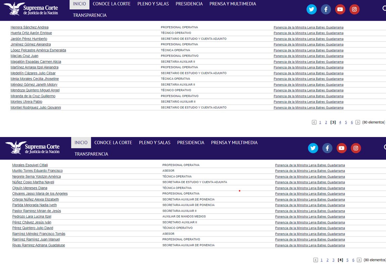Click AUXILIAR DE MANDOS MEDIOS text
This screenshot has width=386, height=267.
point(184,217)
